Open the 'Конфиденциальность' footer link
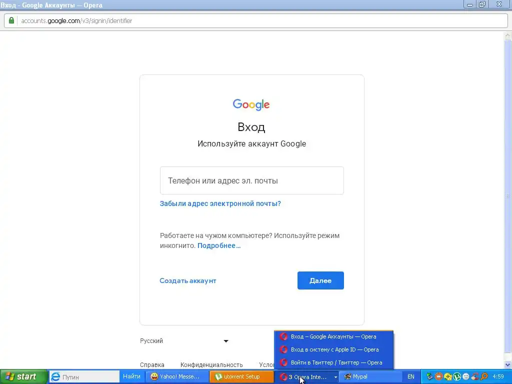This screenshot has height=384, width=512. (x=211, y=364)
